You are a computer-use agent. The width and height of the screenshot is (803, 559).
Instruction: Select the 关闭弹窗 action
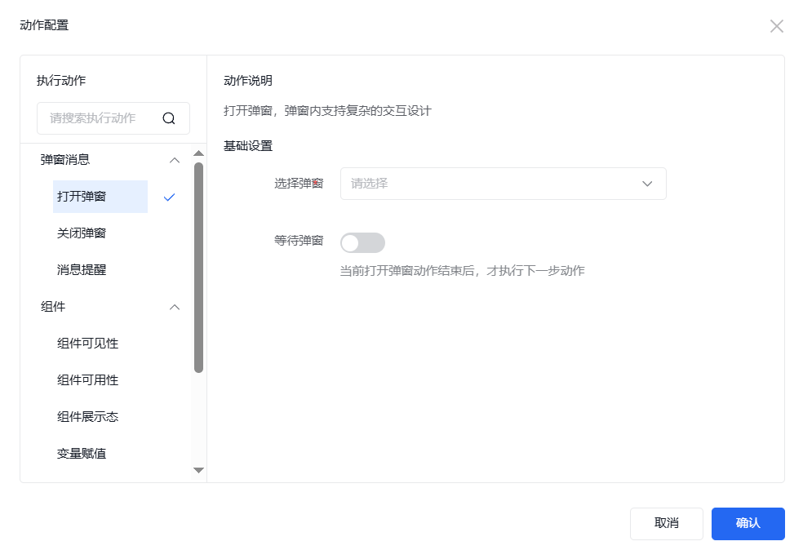82,233
